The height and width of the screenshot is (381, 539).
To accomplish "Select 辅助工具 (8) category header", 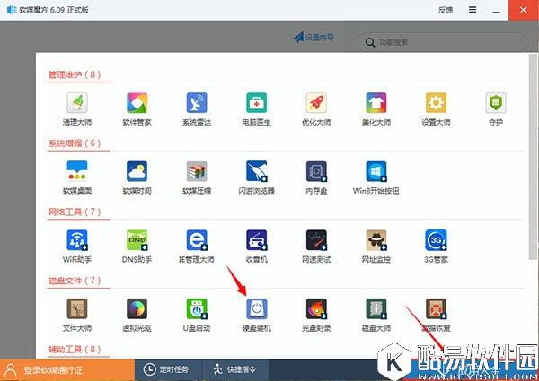I will (x=75, y=349).
